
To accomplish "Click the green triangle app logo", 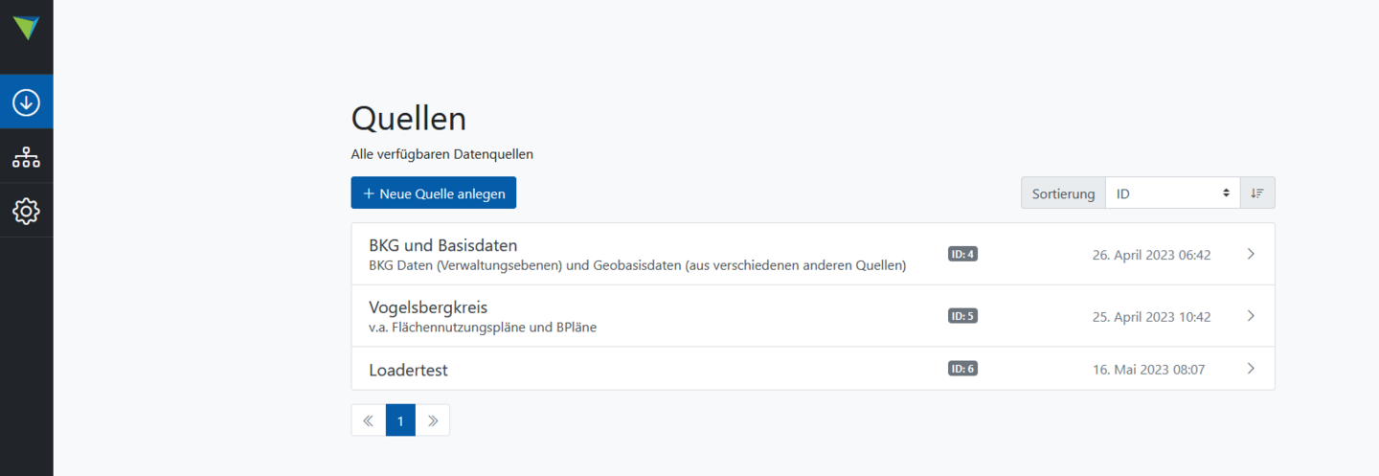I will (x=26, y=28).
